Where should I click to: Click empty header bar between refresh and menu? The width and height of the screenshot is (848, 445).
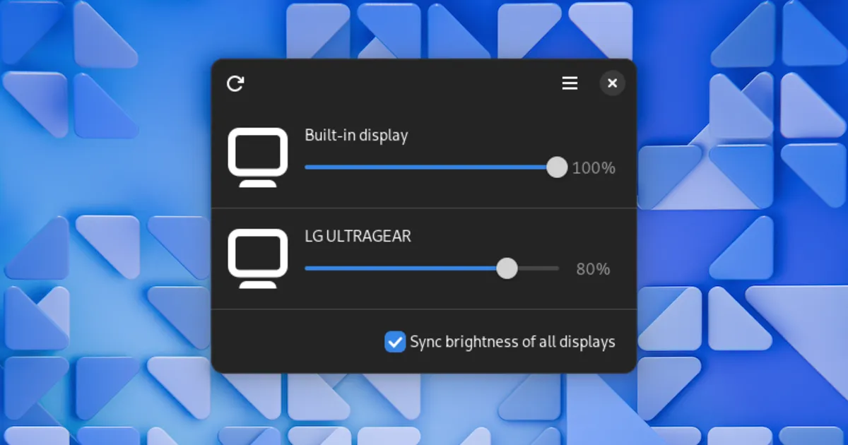[403, 84]
